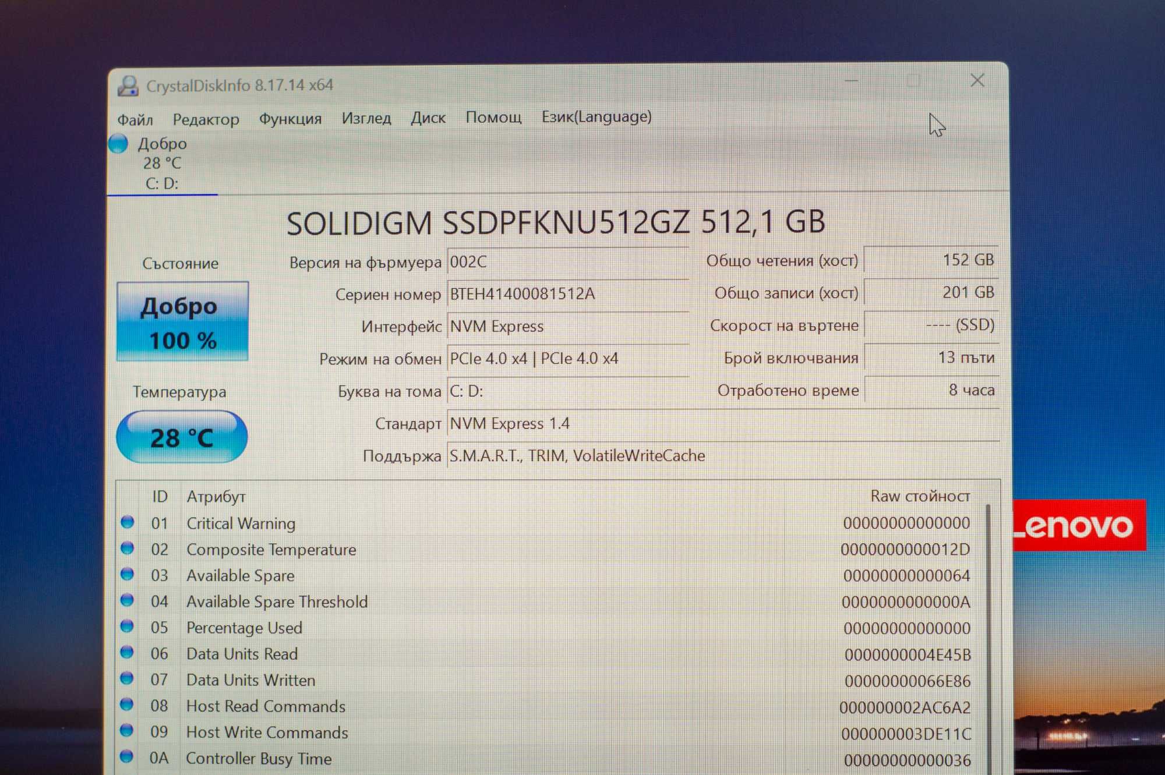Click the rotation speed value ---- (SSD)
The height and width of the screenshot is (775, 1165).
coord(931,325)
